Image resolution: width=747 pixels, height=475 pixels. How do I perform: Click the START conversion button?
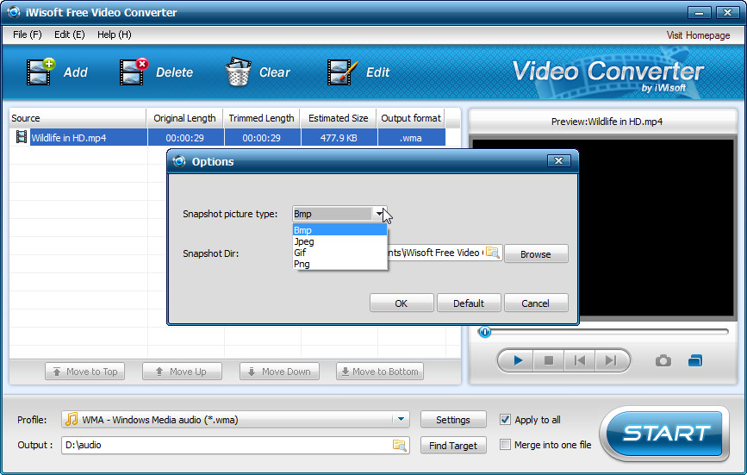coord(665,433)
